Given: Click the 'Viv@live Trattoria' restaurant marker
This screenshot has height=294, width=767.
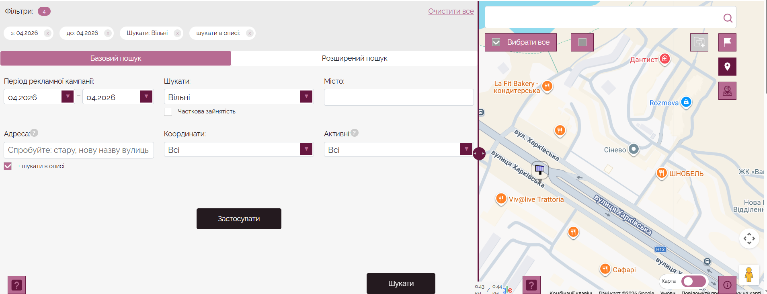Looking at the screenshot, I should (x=501, y=199).
